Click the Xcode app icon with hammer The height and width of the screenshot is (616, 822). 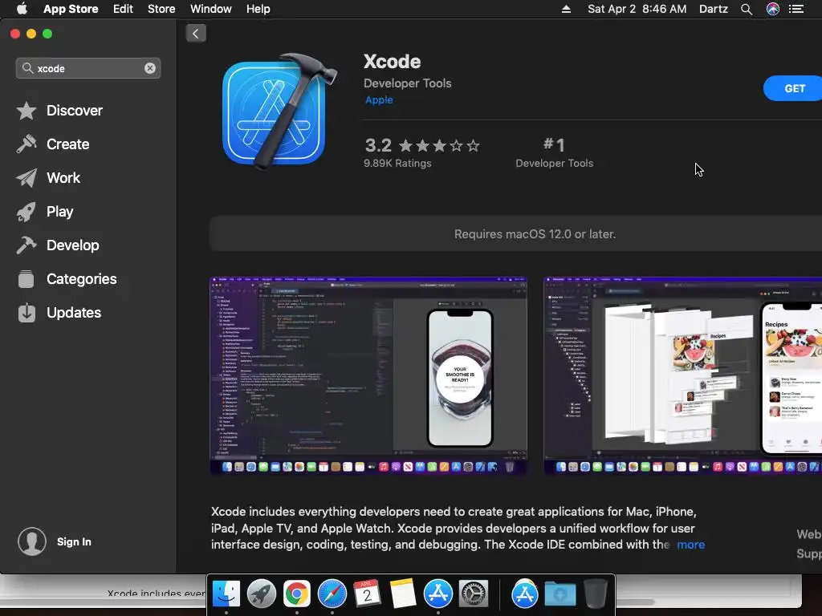tap(279, 111)
